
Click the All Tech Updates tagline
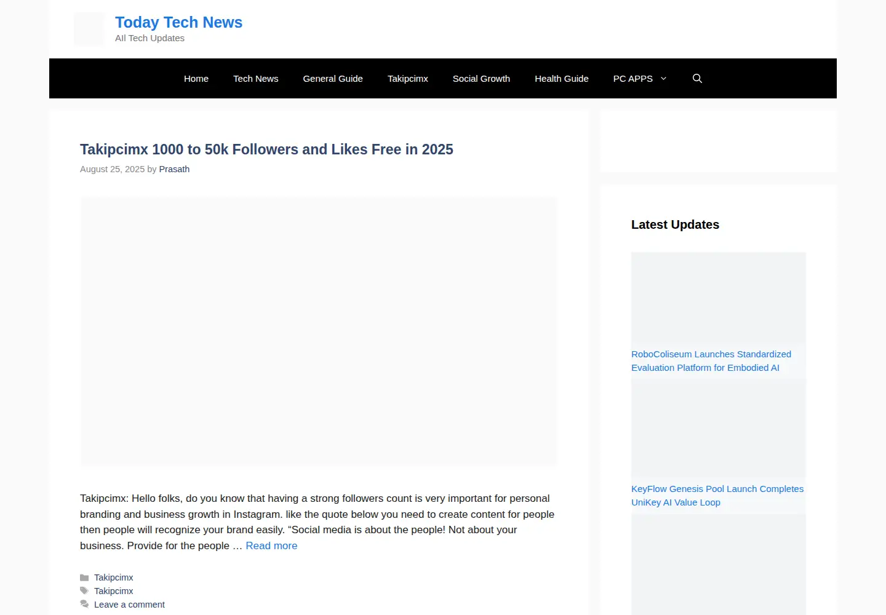coord(150,38)
